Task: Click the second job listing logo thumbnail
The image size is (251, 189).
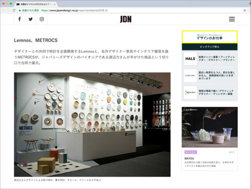Action: [190, 76]
